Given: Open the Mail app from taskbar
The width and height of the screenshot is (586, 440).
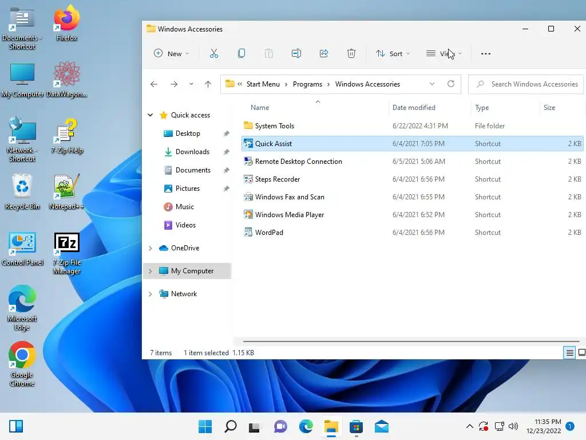Looking at the screenshot, I should tap(382, 426).
